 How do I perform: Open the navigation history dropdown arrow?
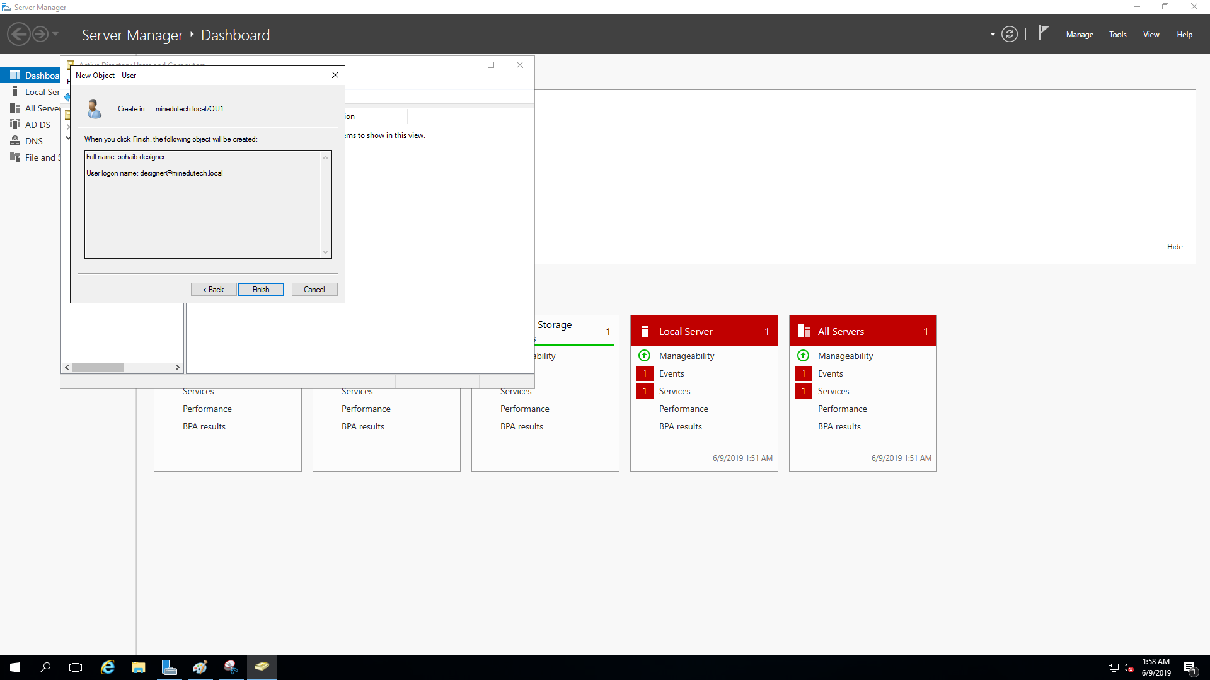tap(55, 34)
